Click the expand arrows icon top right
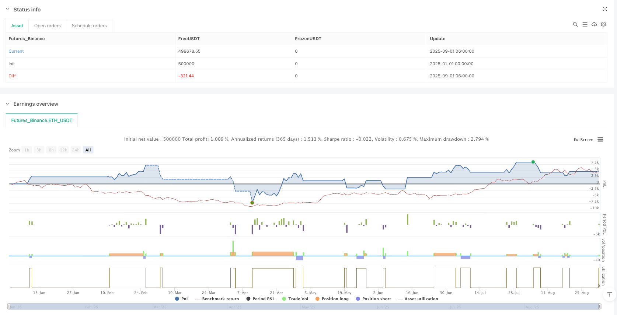Screen dimensions: 617x315 coord(605,9)
